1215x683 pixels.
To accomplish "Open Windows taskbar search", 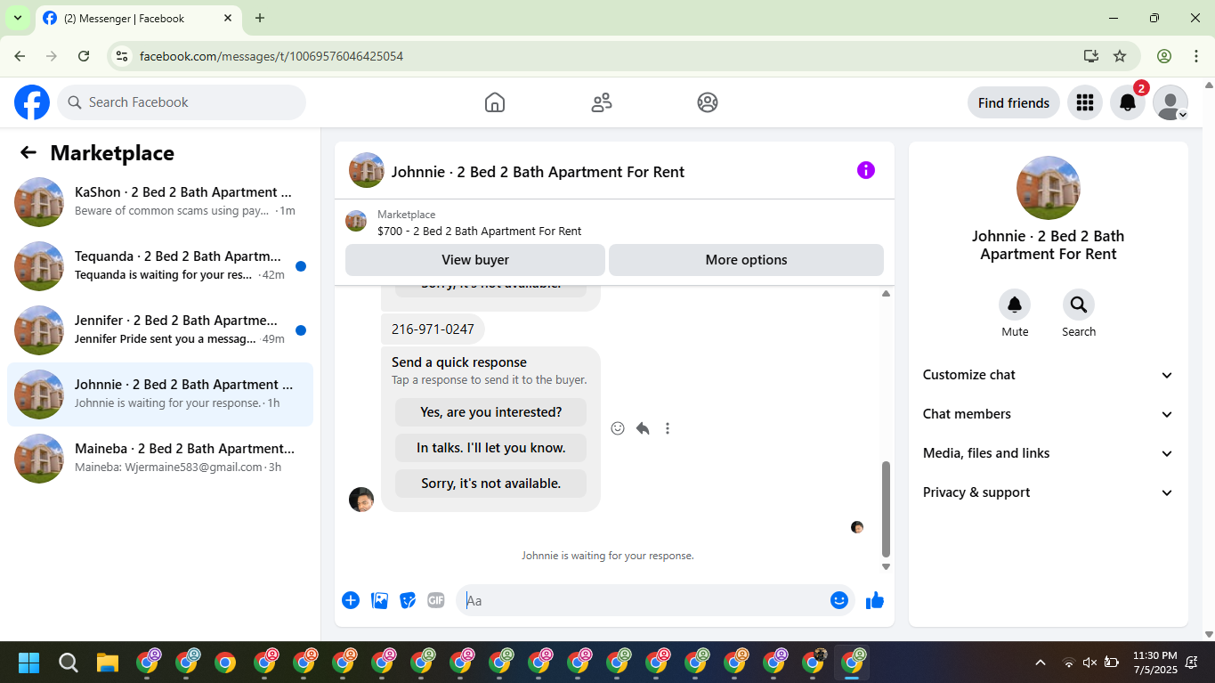I will tap(68, 663).
